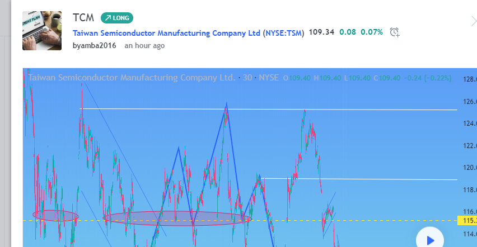Open the byamba2016 author profile
The width and height of the screenshot is (477, 247).
point(94,46)
